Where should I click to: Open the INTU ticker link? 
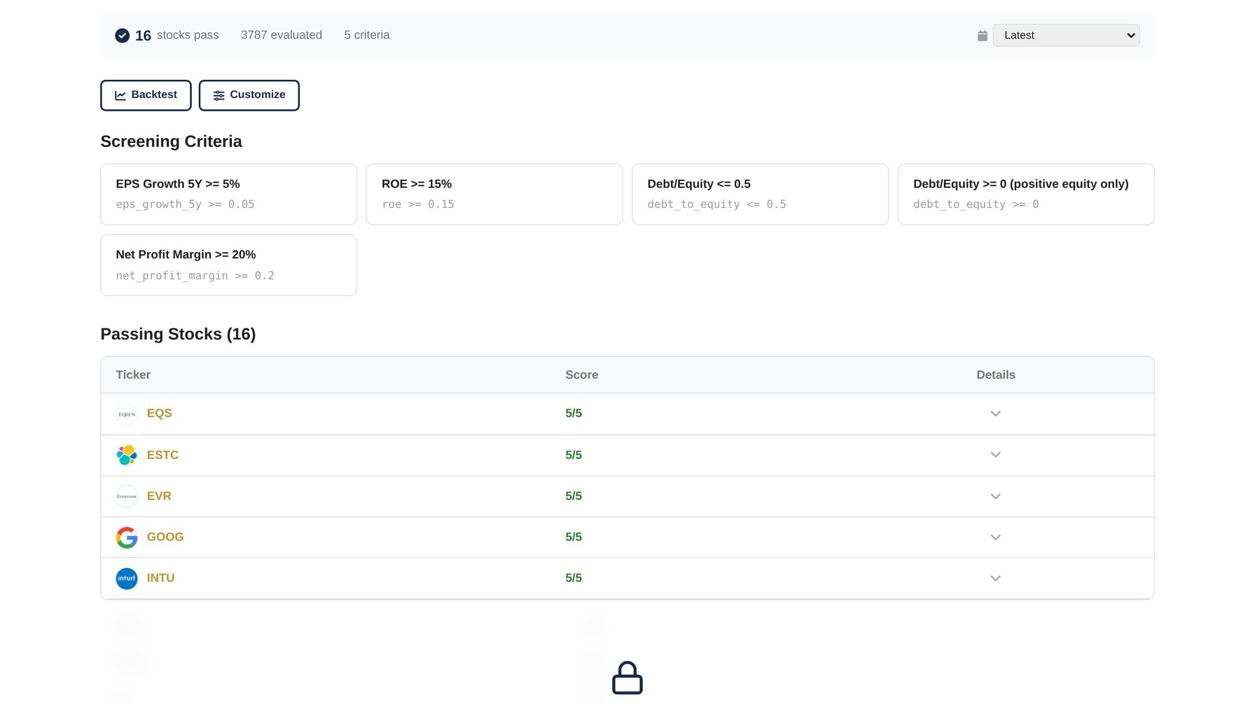(160, 578)
